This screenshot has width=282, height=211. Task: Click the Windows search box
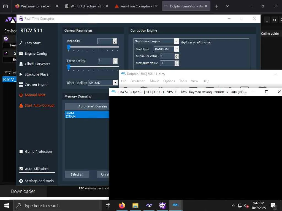coord(57,206)
